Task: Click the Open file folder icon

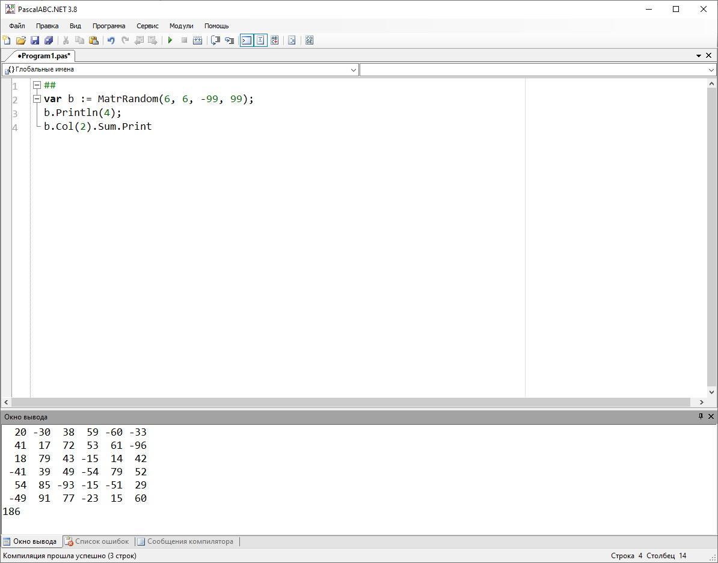Action: 21,40
